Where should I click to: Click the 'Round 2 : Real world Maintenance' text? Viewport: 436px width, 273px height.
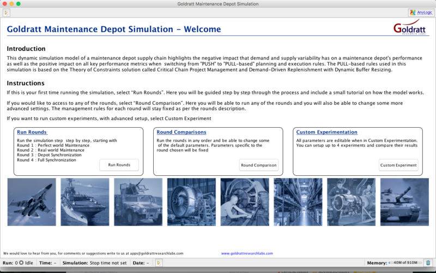[x=51, y=150]
